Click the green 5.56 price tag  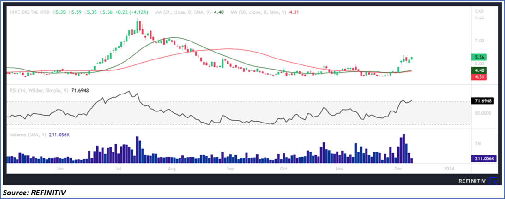pos(479,58)
